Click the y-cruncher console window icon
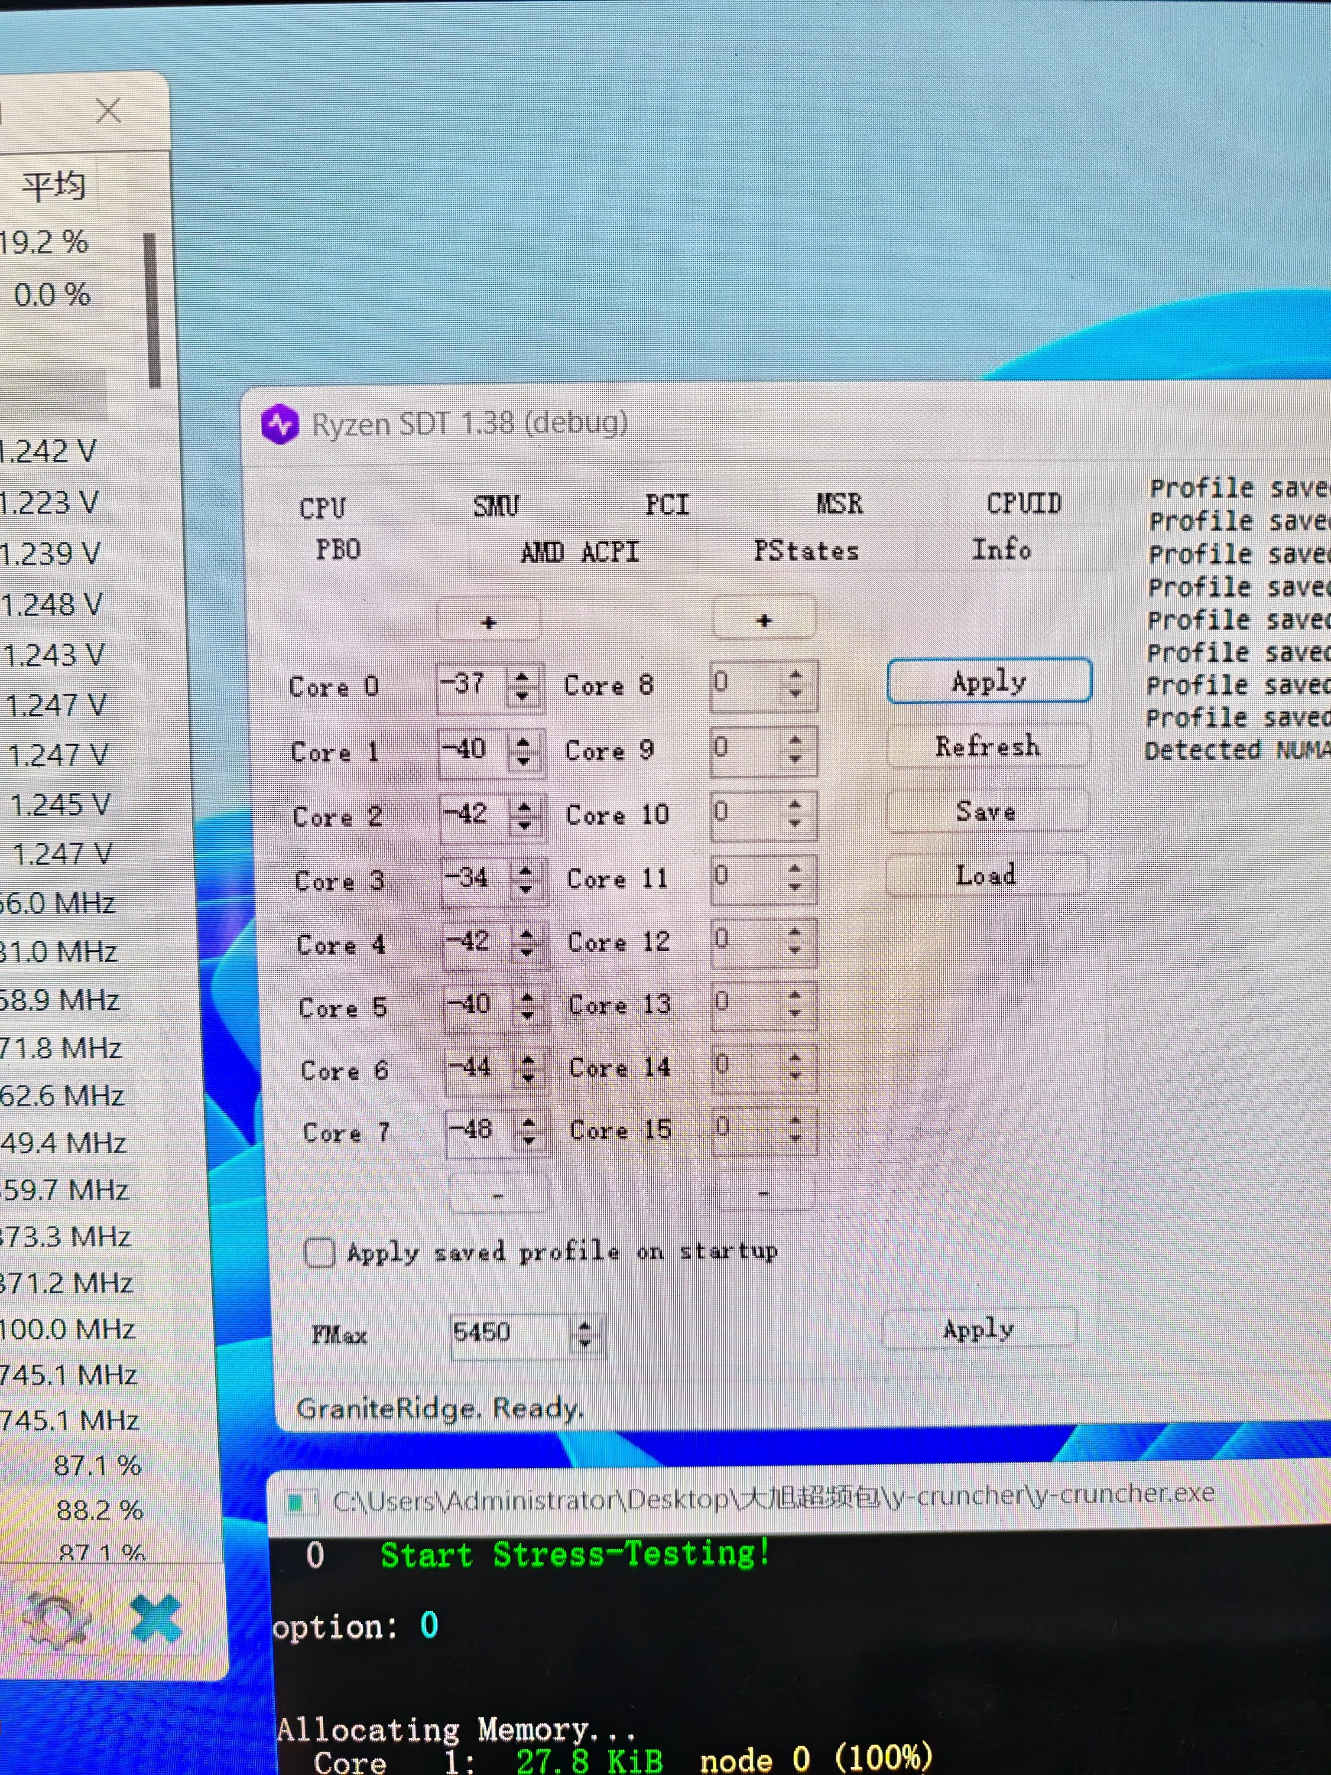Image resolution: width=1331 pixels, height=1775 pixels. click(x=302, y=1503)
